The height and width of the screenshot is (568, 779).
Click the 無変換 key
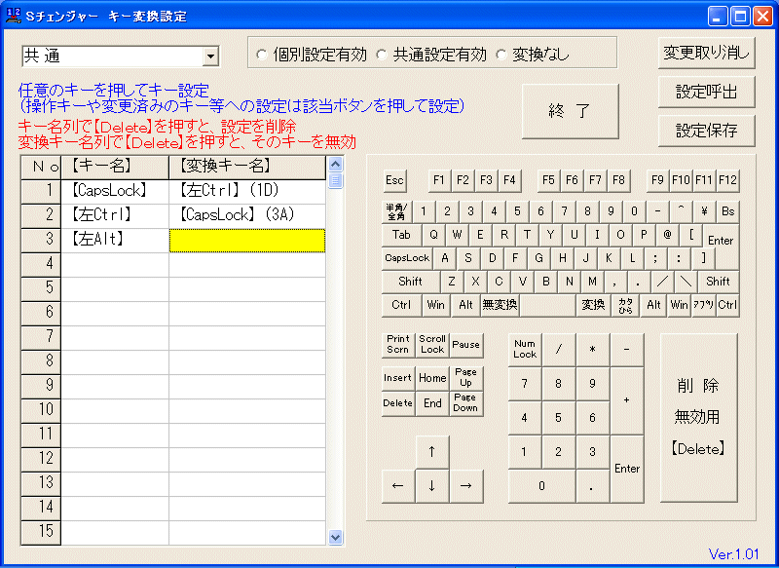(500, 305)
